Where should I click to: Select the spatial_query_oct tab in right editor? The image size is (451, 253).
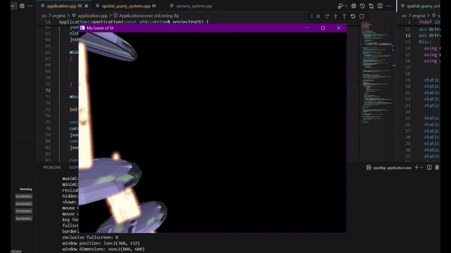421,6
